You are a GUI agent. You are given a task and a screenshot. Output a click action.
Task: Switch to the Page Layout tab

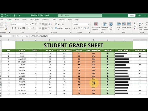[34, 19]
